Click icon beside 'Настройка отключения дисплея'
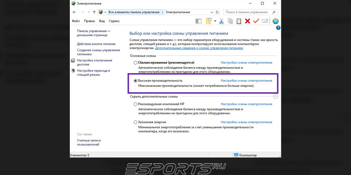Viewport: 351px width, 175px height. pyautogui.click(x=73, y=61)
